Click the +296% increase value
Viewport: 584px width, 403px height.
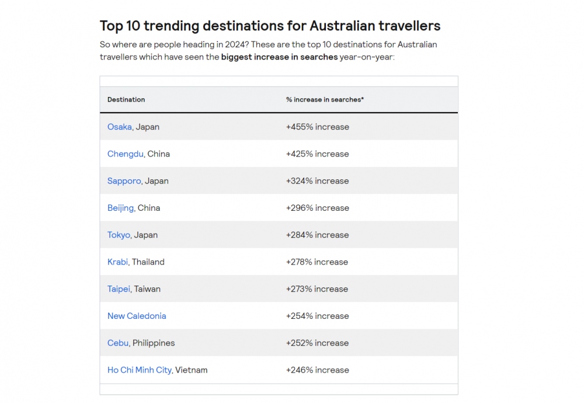point(317,208)
